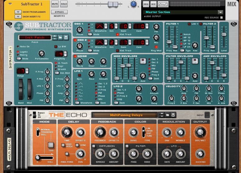Switch to the SEQ tab
Image resolution: width=241 pixels, height=173 pixels.
[146, 4]
